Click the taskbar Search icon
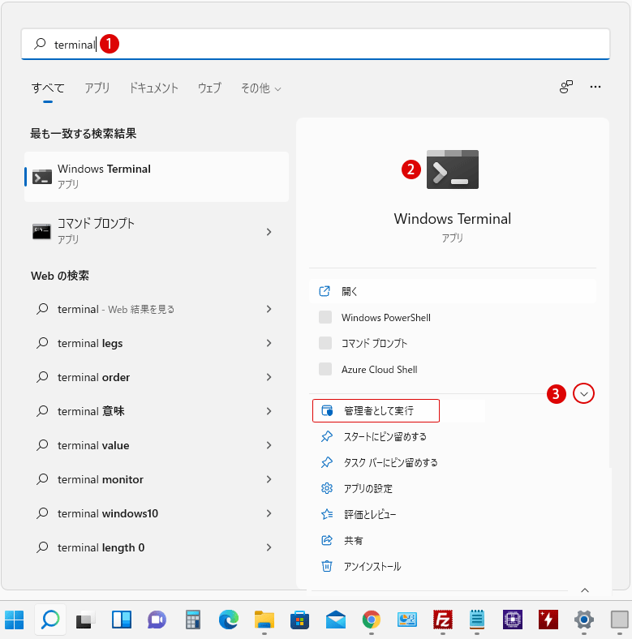Viewport: 632px width, 639px height. pyautogui.click(x=50, y=620)
